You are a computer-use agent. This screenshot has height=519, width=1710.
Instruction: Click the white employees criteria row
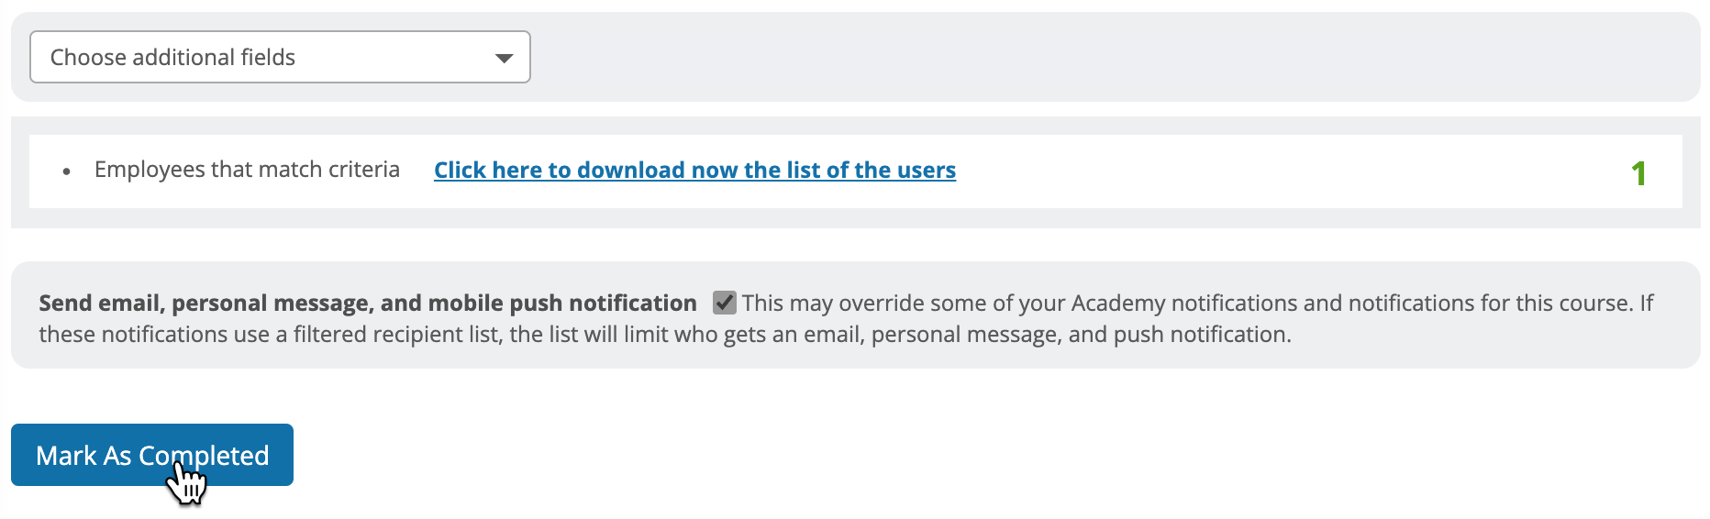click(1284, 171)
